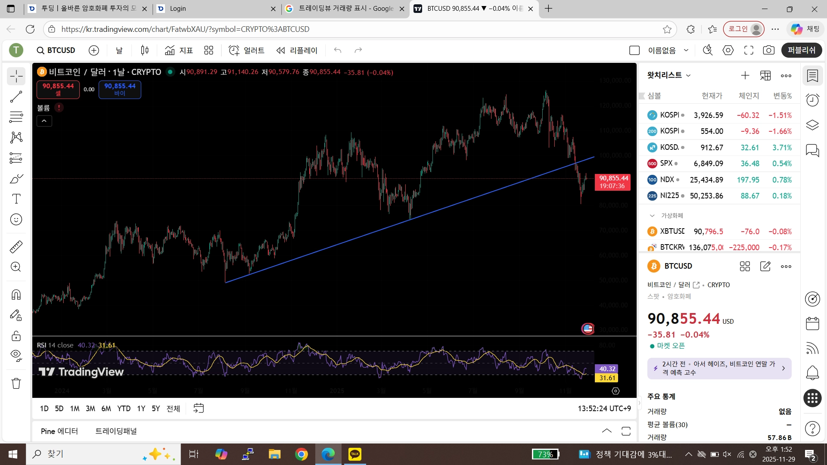Collapse the indicator legend arrow
Screen dimensions: 827x465
tap(44, 121)
